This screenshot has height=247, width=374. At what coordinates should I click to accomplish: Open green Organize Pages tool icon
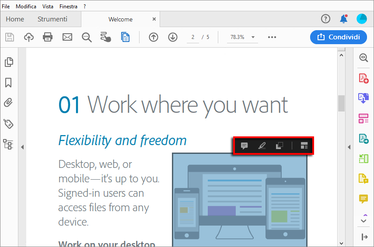(x=364, y=159)
